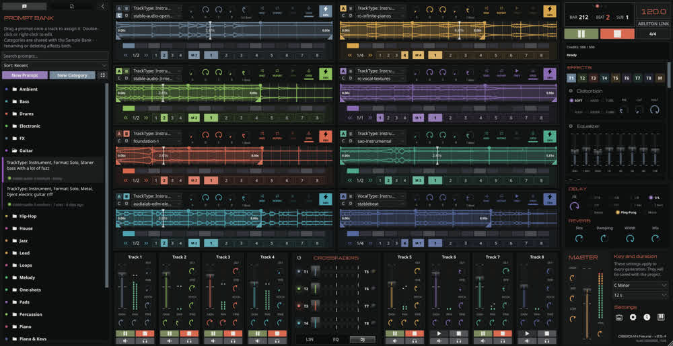This screenshot has width=673, height=346.
Task: Click the lightning GEN button on track one
Action: (325, 11)
